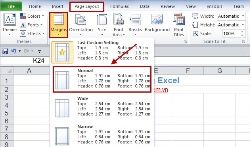
Task: Select row 5 header
Action: coord(7,113)
